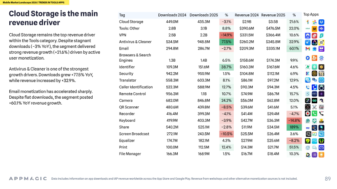Select the Antivirus & Cleaner row label
This screenshot has height=189, width=337.
tap(135, 42)
